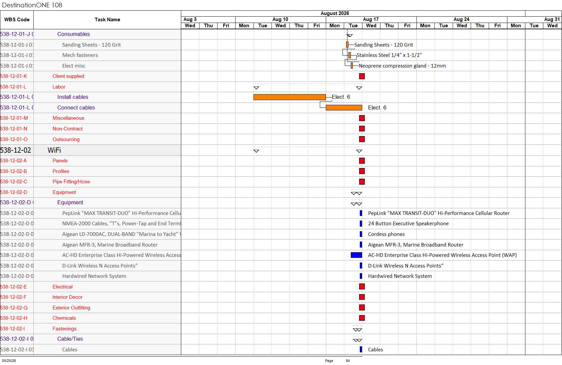Click the Client supplied task name
562x365 pixels.
pyautogui.click(x=68, y=76)
